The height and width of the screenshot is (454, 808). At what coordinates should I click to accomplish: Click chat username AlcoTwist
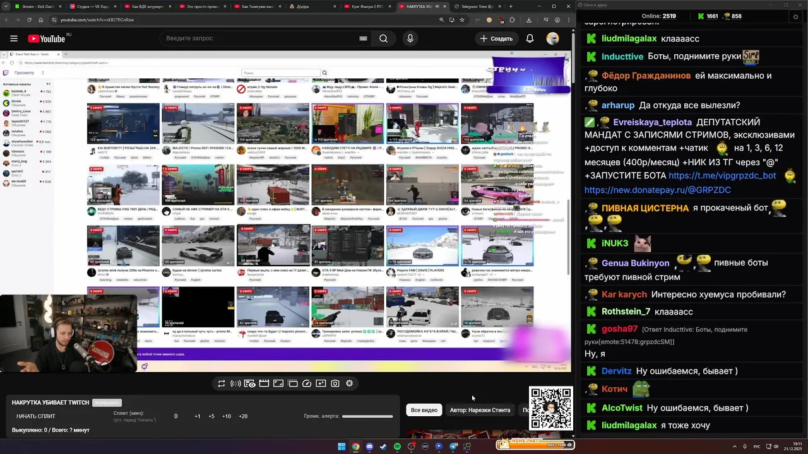(622, 408)
